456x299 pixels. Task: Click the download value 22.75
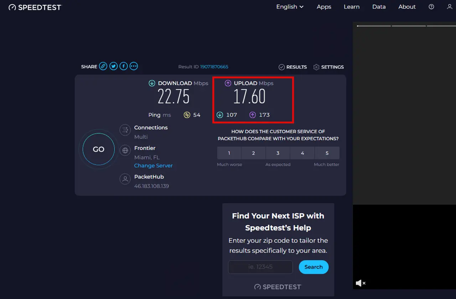(x=173, y=96)
